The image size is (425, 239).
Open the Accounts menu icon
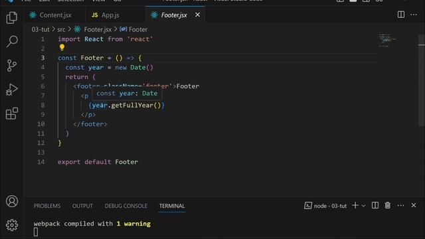point(12,201)
